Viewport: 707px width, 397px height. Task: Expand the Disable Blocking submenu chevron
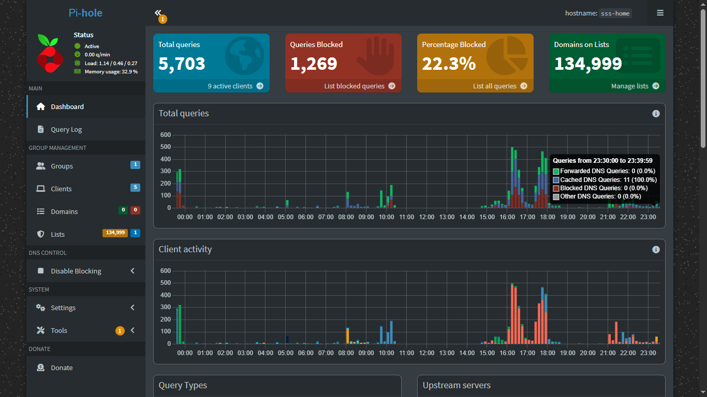[132, 271]
